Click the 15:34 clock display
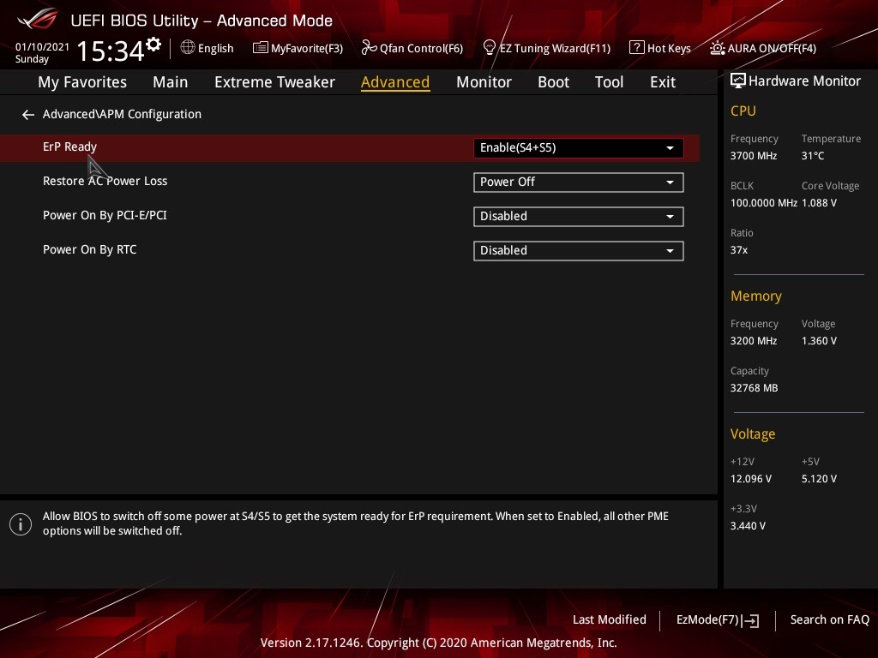Viewport: 878px width, 658px height. (111, 51)
